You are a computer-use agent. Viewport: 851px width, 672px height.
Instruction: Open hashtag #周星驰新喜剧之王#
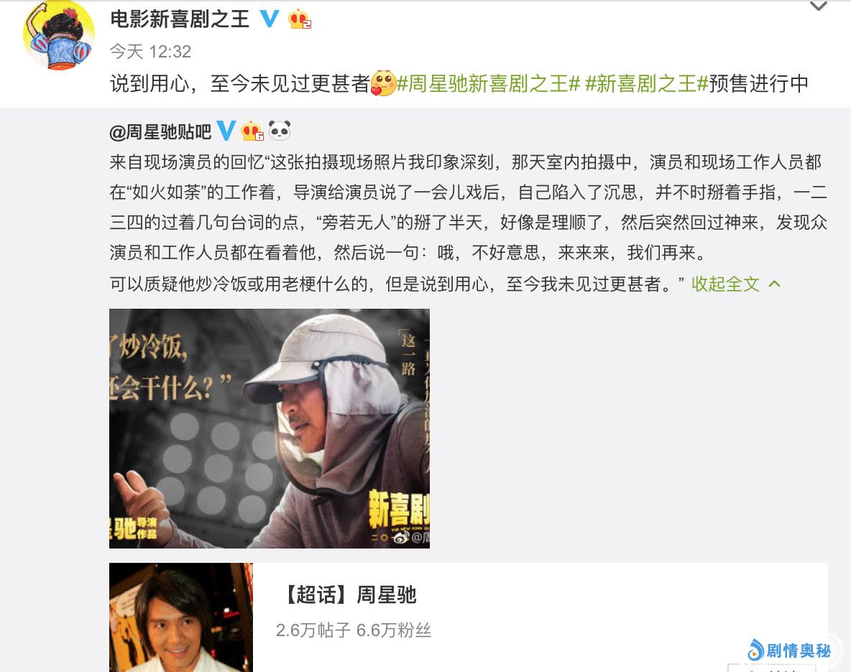[489, 84]
